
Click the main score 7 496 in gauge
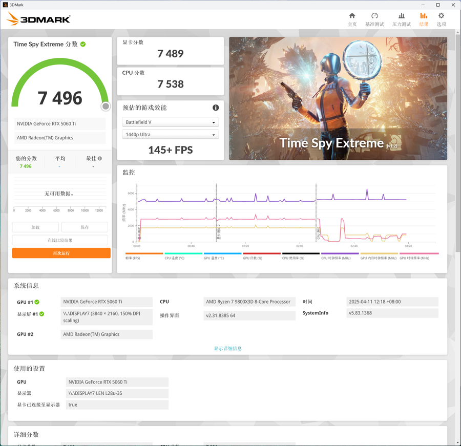pyautogui.click(x=60, y=98)
